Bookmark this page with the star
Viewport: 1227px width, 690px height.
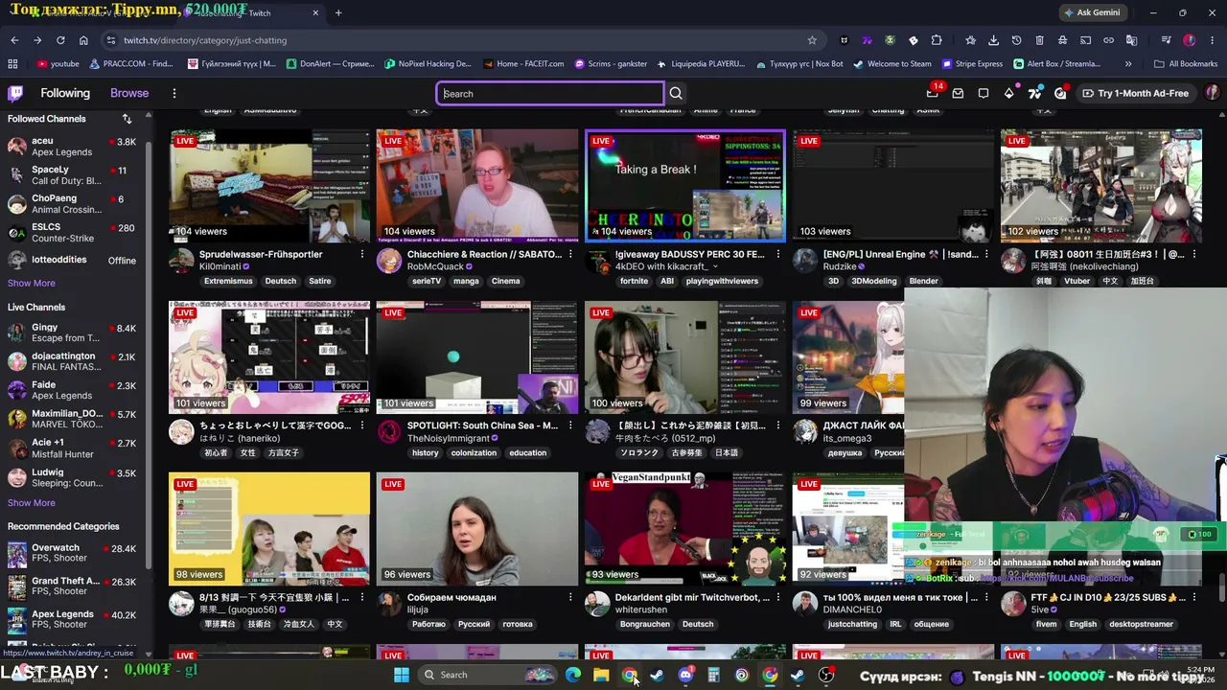pyautogui.click(x=812, y=40)
